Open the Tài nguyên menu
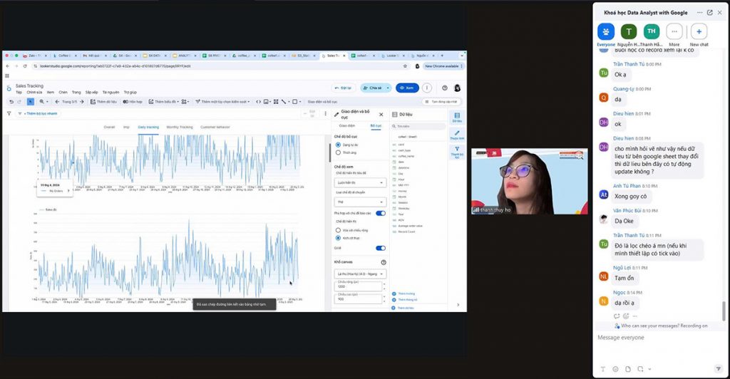 [110, 92]
